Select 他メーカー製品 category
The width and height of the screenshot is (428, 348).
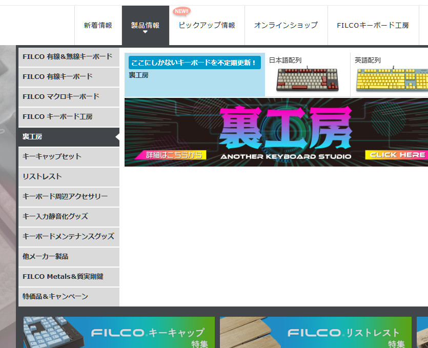[69, 257]
